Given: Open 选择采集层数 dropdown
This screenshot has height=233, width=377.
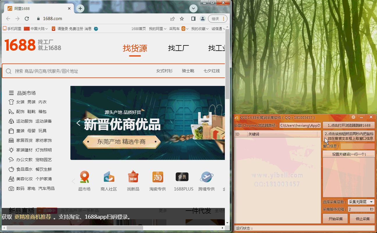Looking at the screenshot, I should click(361, 202).
